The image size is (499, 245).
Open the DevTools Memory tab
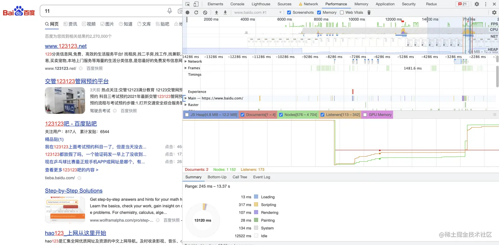tap(361, 4)
